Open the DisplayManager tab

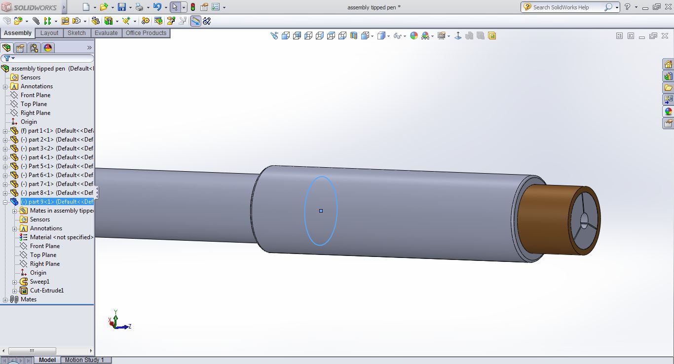pos(48,48)
